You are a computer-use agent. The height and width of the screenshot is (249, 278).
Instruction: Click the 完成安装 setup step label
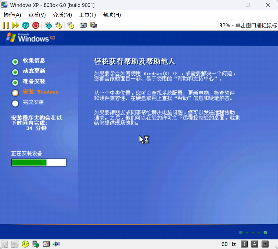pos(33,102)
